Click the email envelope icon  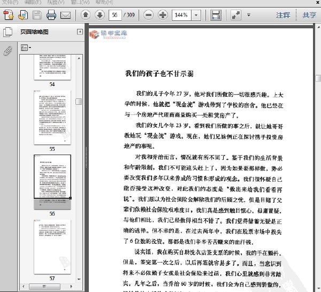(x=65, y=16)
